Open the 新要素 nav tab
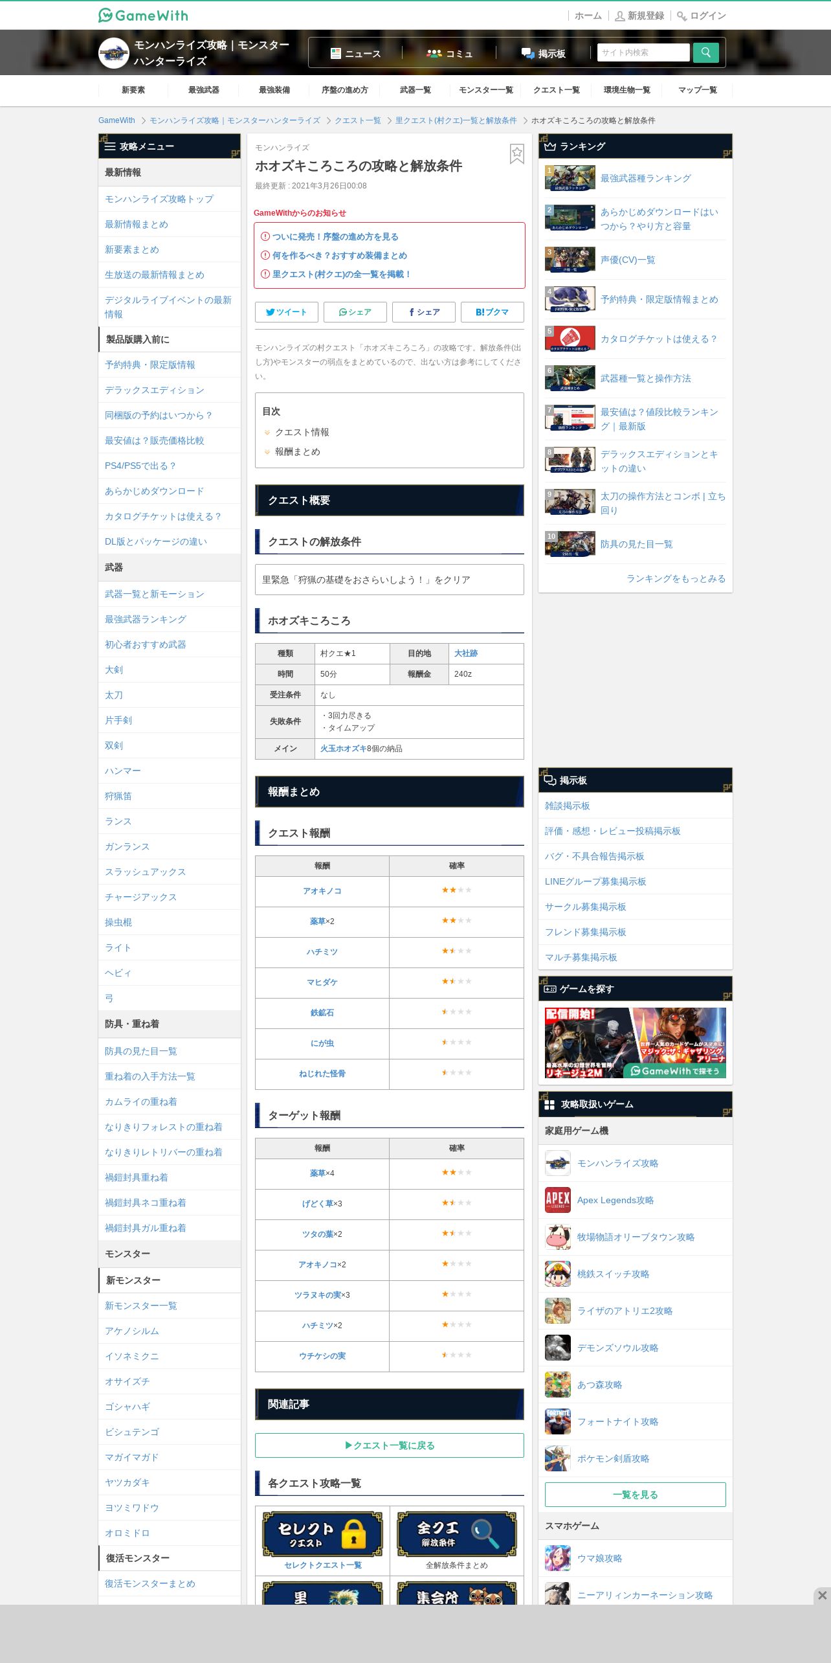The image size is (831, 1663). [133, 90]
